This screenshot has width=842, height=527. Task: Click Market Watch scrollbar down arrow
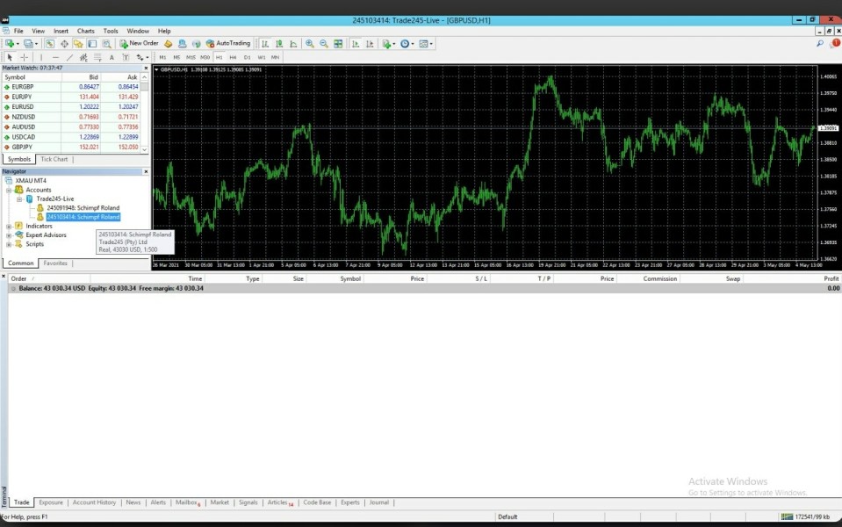click(x=144, y=149)
